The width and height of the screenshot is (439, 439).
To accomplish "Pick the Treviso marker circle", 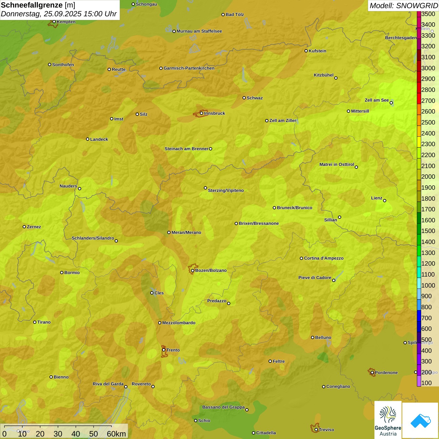I will coord(316,430).
